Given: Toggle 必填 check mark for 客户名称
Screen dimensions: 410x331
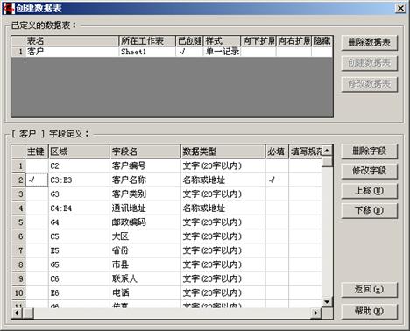Looking at the screenshot, I should [277, 180].
